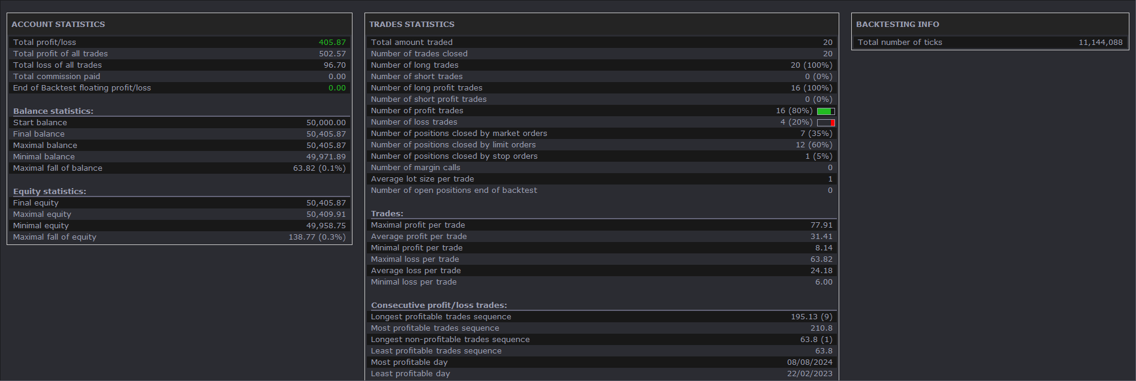Click the Number of trades closed row
Viewport: 1136px width, 381px height.
(601, 54)
